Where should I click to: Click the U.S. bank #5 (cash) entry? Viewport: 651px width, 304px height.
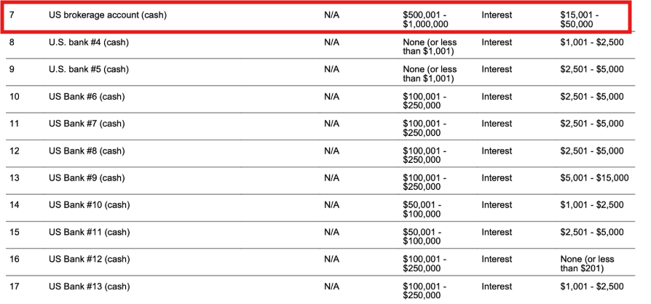88,69
